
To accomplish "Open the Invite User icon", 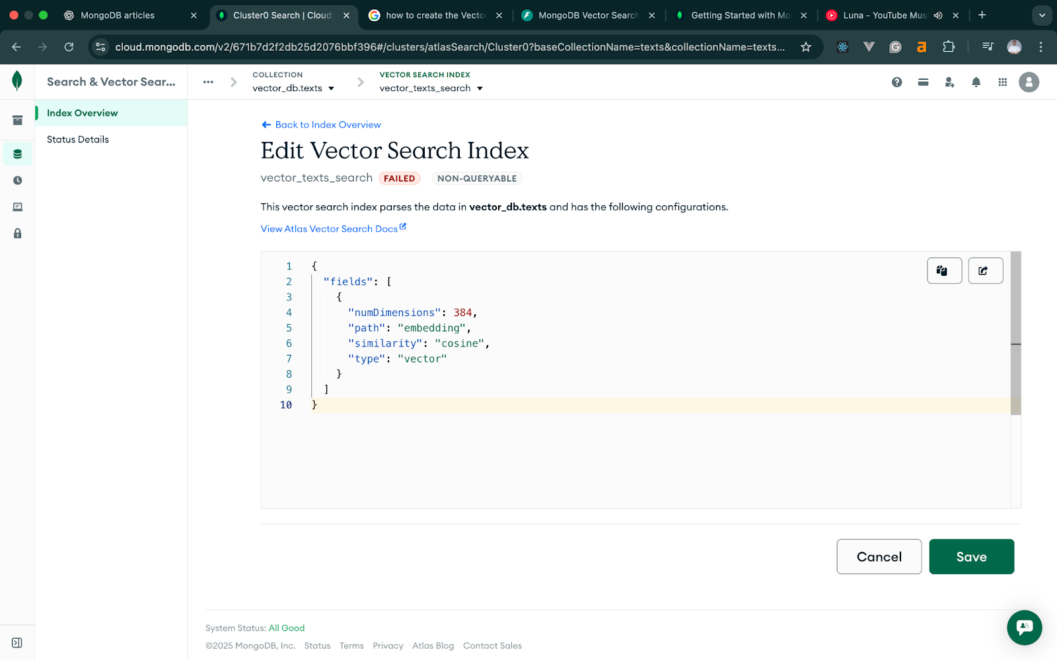I will coord(949,82).
